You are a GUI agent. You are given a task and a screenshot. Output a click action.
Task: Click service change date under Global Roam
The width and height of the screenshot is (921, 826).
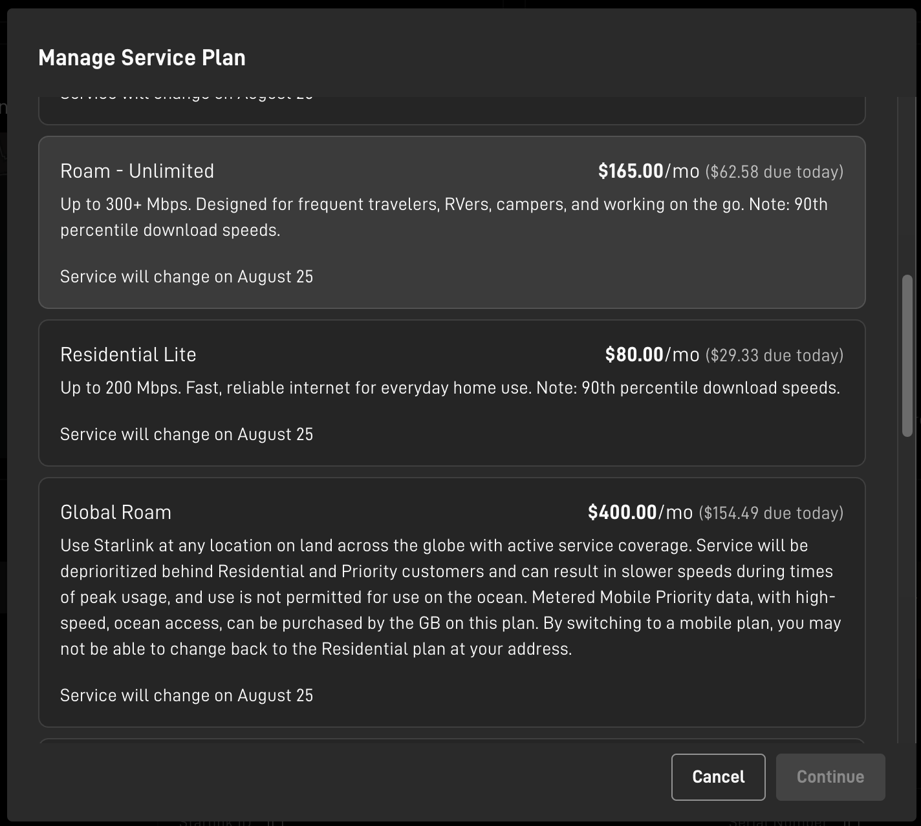point(186,695)
